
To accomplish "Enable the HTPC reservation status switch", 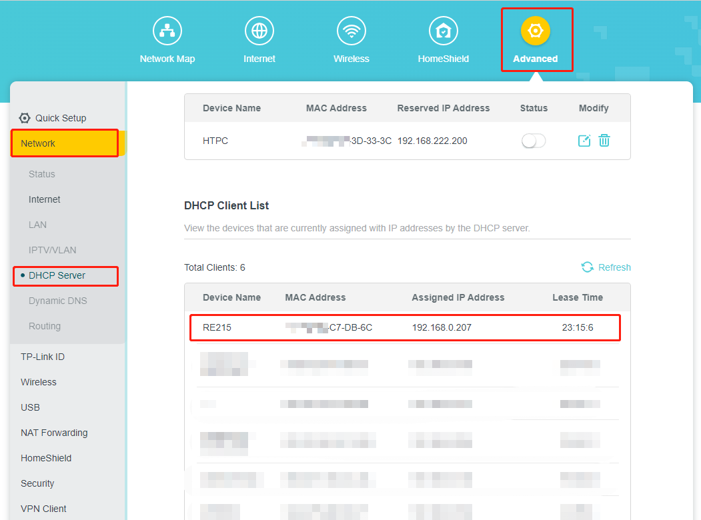I will coord(533,141).
